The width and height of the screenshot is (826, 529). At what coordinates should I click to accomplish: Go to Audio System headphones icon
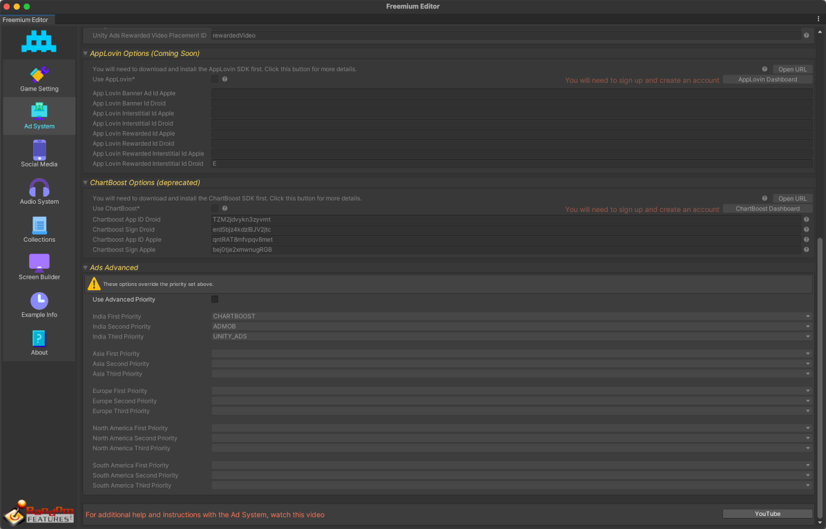(x=39, y=187)
